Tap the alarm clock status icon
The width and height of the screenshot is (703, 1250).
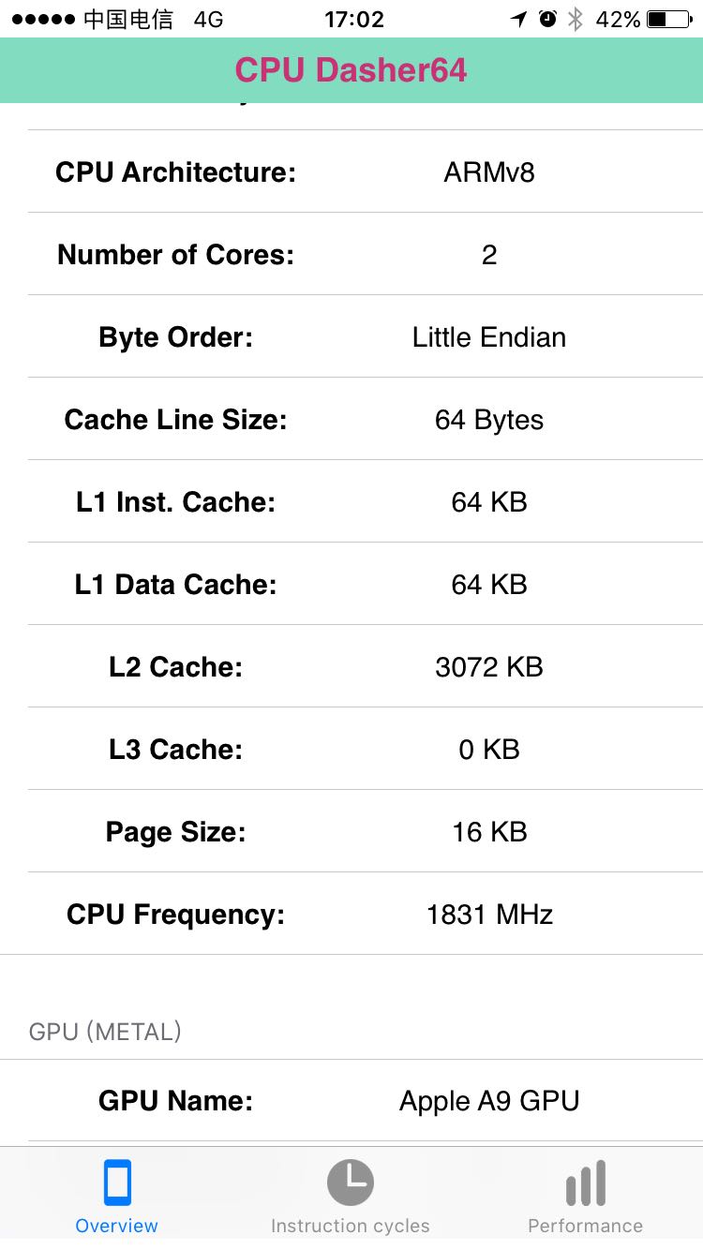click(x=548, y=19)
